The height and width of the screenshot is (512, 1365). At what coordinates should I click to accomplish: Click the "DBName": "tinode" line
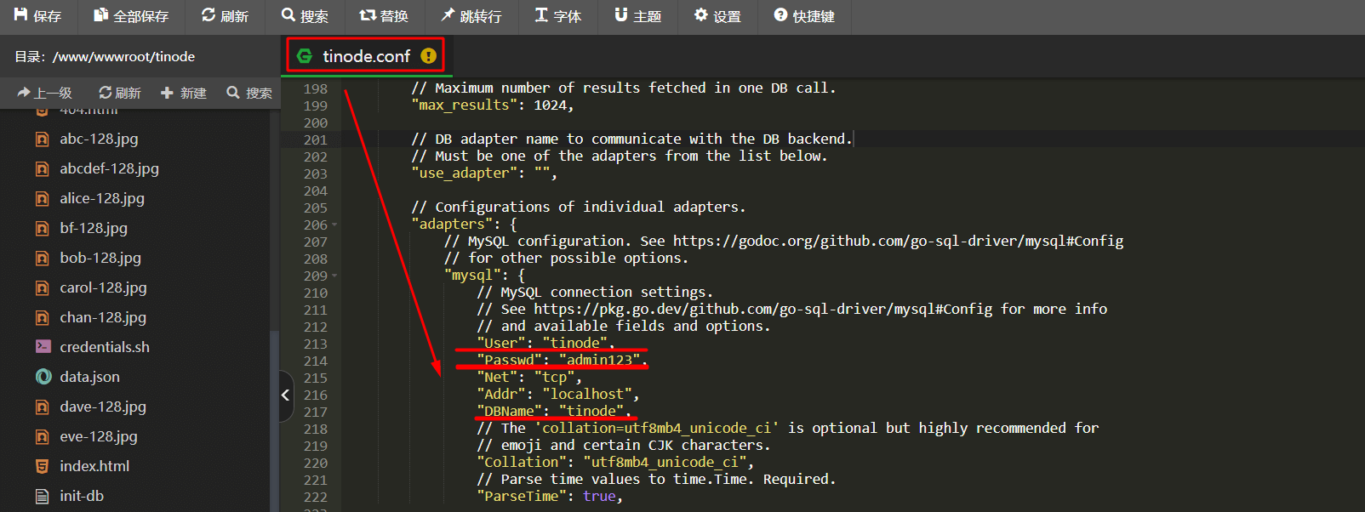coord(553,412)
